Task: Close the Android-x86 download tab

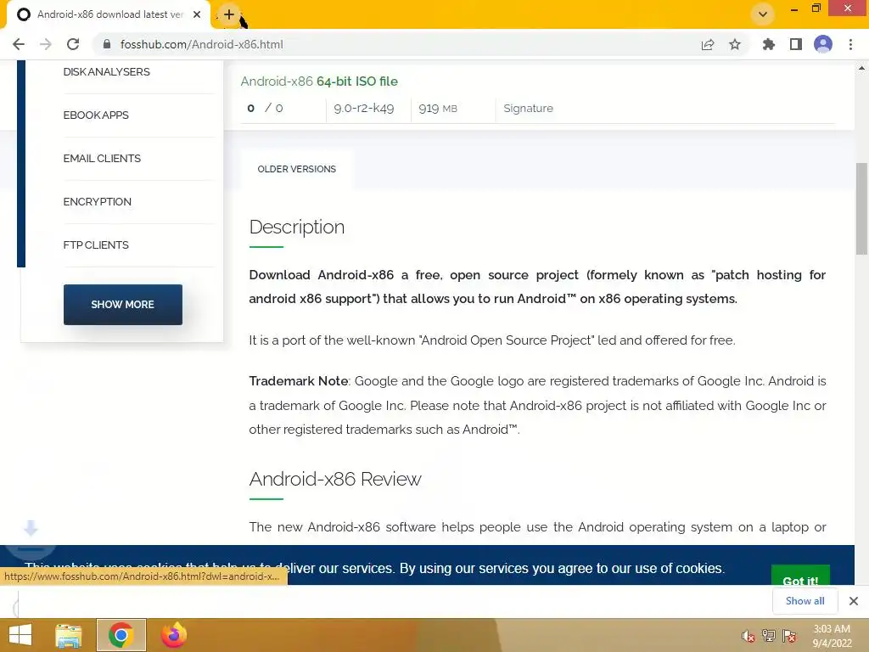Action: [x=197, y=14]
